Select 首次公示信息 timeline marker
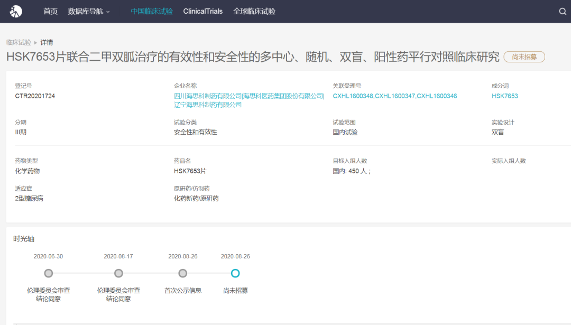This screenshot has width=571, height=325. point(183,273)
